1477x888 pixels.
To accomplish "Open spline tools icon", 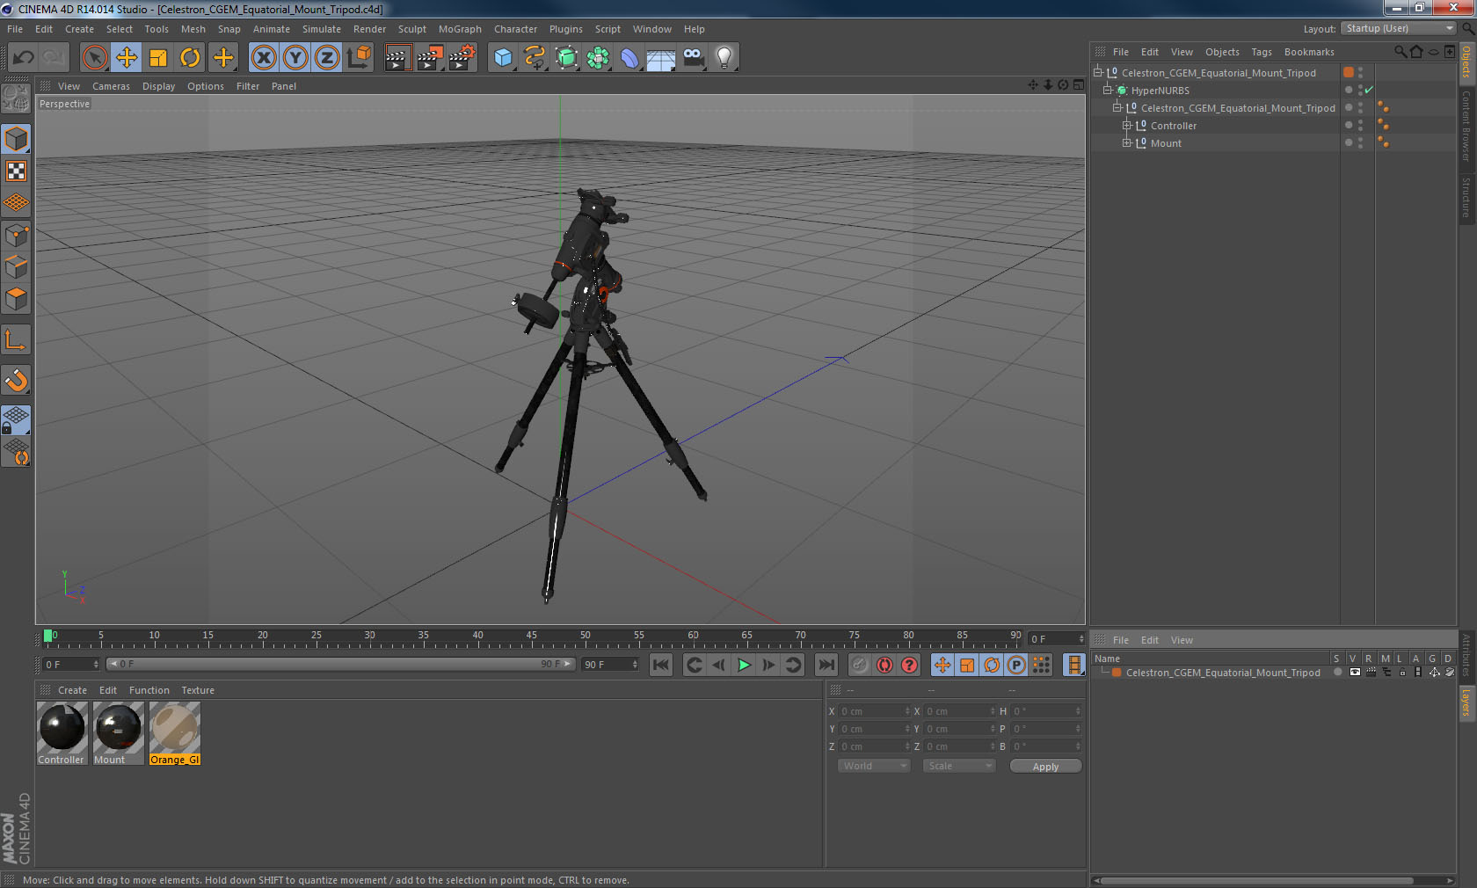I will pyautogui.click(x=535, y=58).
